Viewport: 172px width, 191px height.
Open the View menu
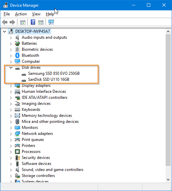click(36, 14)
